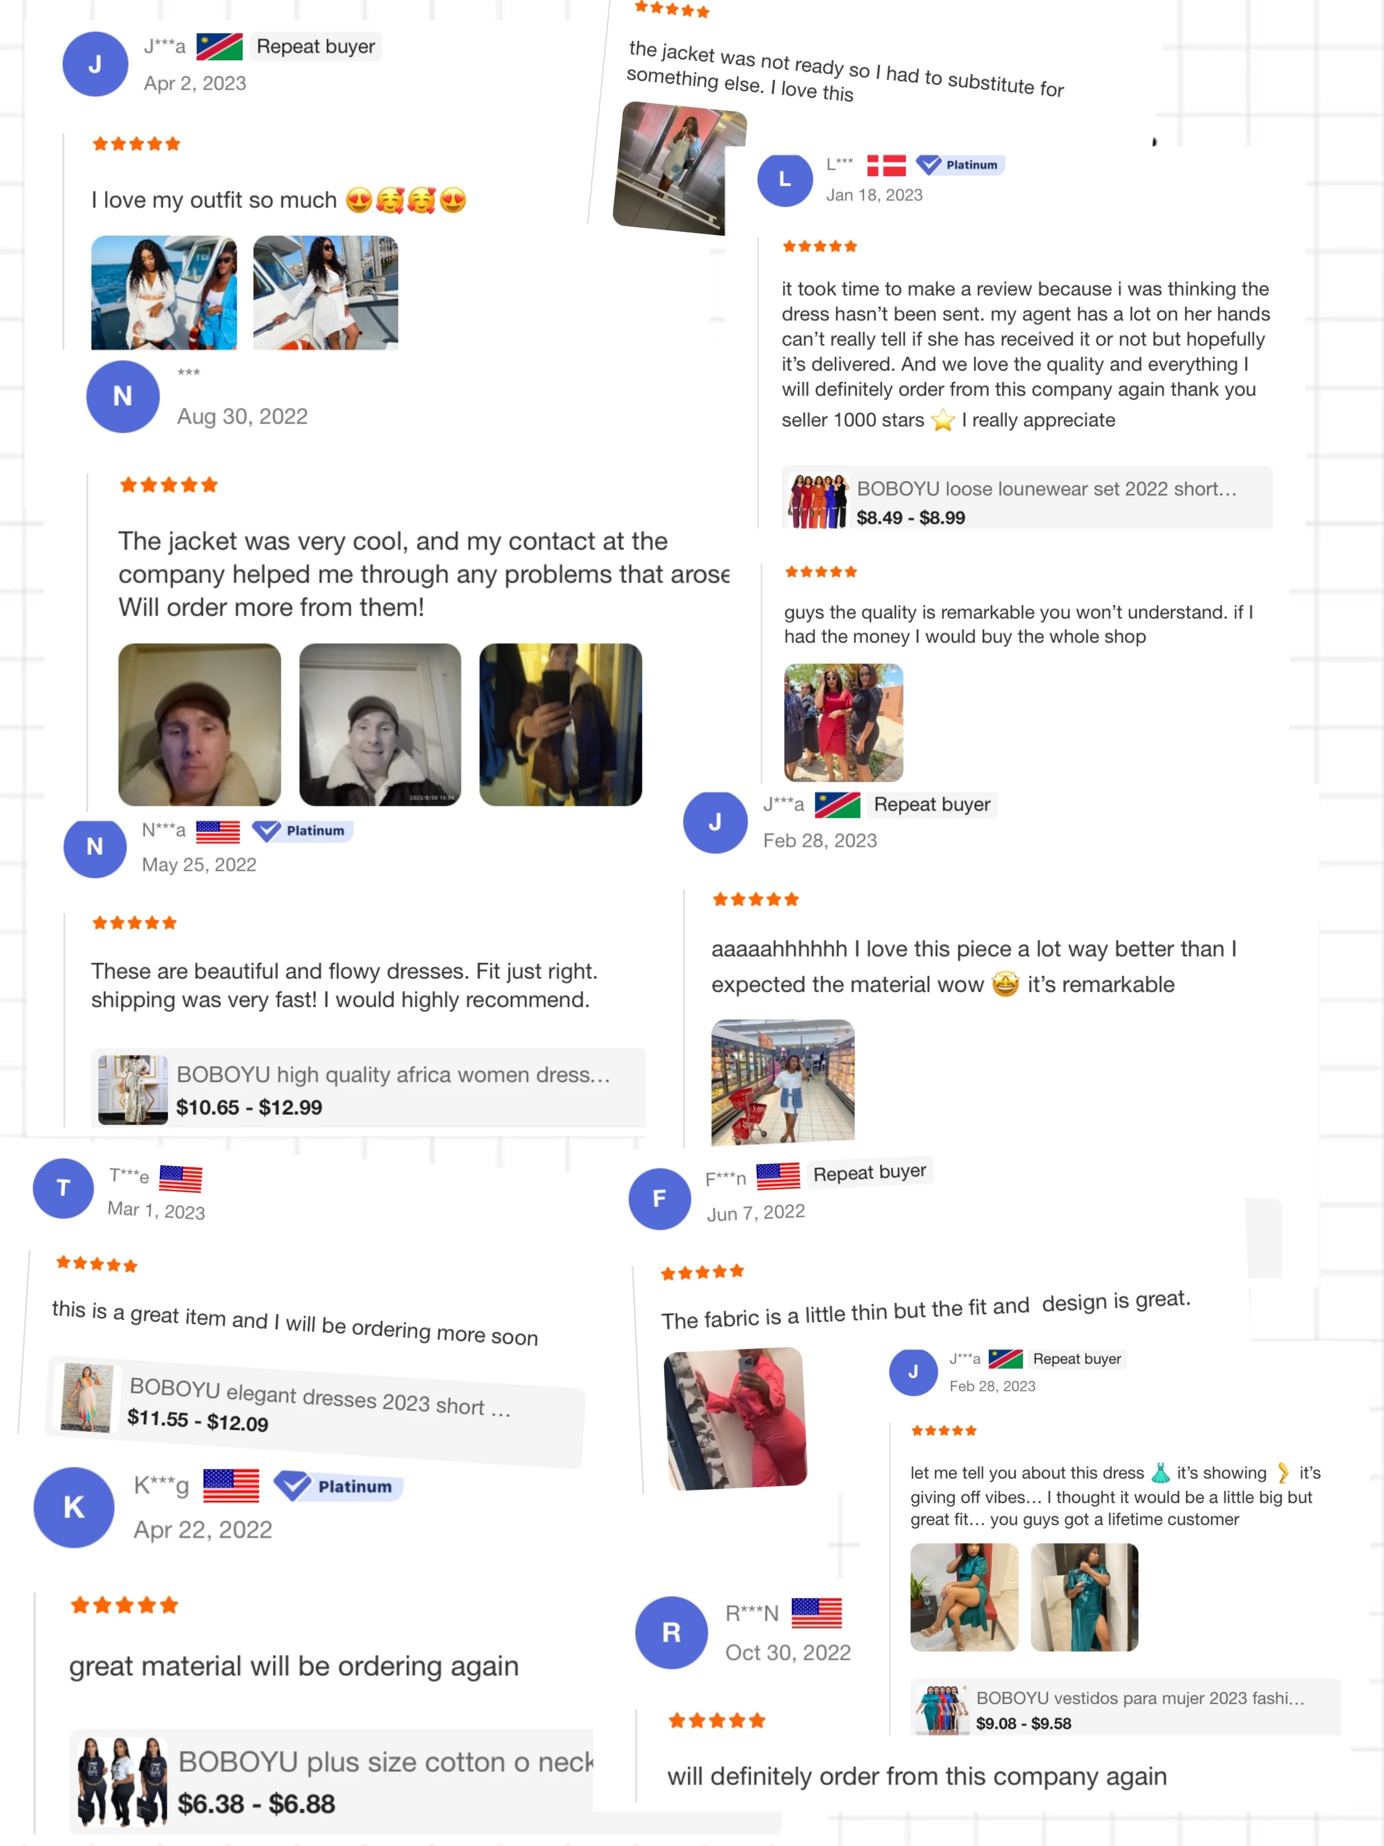The height and width of the screenshot is (1846, 1384).
Task: Click the N avatar dated Aug 30, 2022
Action: (123, 397)
